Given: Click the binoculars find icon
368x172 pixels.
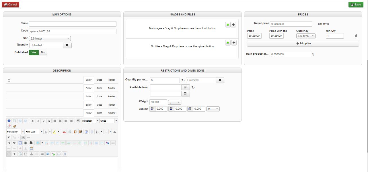Looking at the screenshot, I should 31,143.
